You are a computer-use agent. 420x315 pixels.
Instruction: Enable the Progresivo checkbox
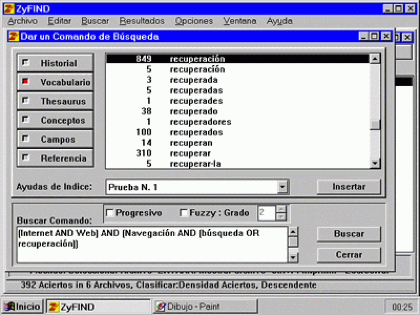coord(110,213)
